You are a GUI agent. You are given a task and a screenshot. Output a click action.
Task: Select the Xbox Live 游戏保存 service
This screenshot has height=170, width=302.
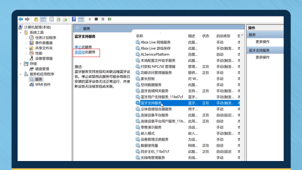pyautogui.click(x=187, y=48)
